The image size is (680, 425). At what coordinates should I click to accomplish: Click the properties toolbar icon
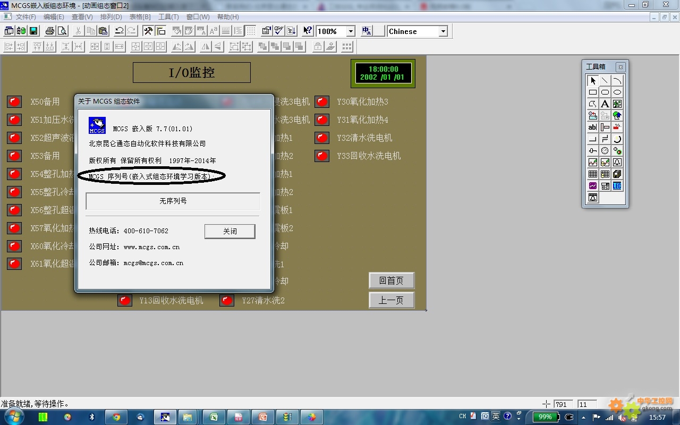click(267, 31)
